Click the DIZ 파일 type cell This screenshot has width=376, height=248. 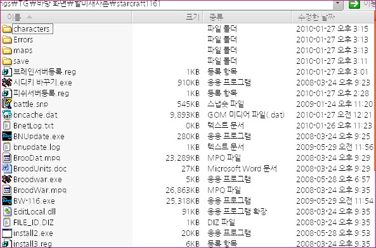[221, 223]
